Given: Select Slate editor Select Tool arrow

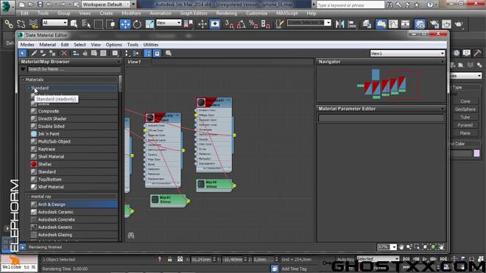Looking at the screenshot, I should pos(22,53).
